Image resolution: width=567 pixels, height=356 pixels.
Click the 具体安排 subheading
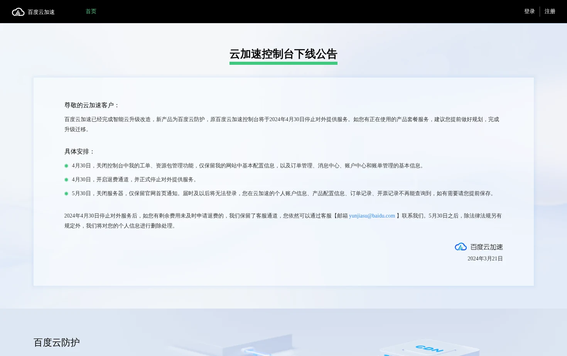[79, 152]
